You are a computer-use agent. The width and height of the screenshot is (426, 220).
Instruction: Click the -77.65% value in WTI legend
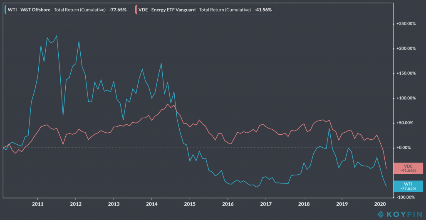(x=118, y=10)
